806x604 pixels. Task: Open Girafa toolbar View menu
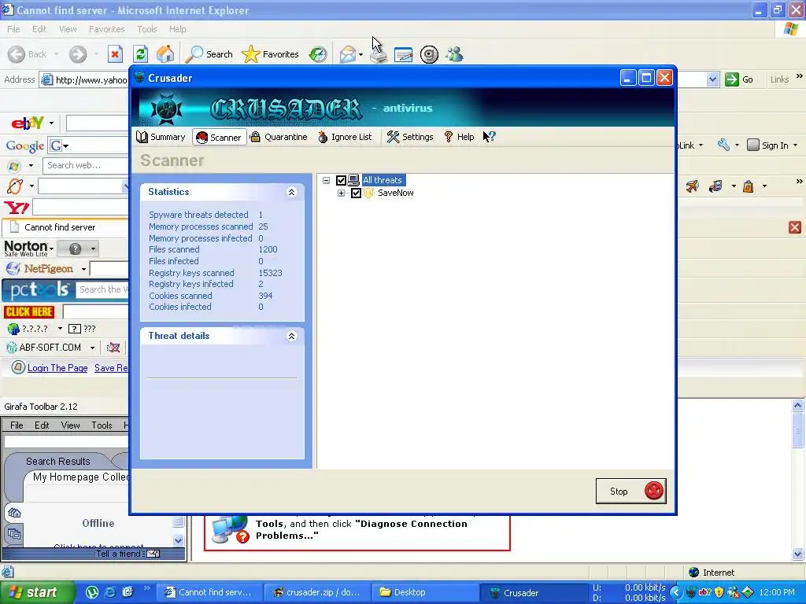click(70, 425)
